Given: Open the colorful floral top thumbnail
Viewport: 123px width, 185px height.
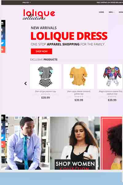Looking at the screenshot, I should 110,76.
